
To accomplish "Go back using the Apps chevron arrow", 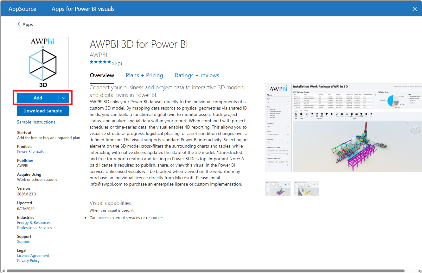I will coord(19,24).
